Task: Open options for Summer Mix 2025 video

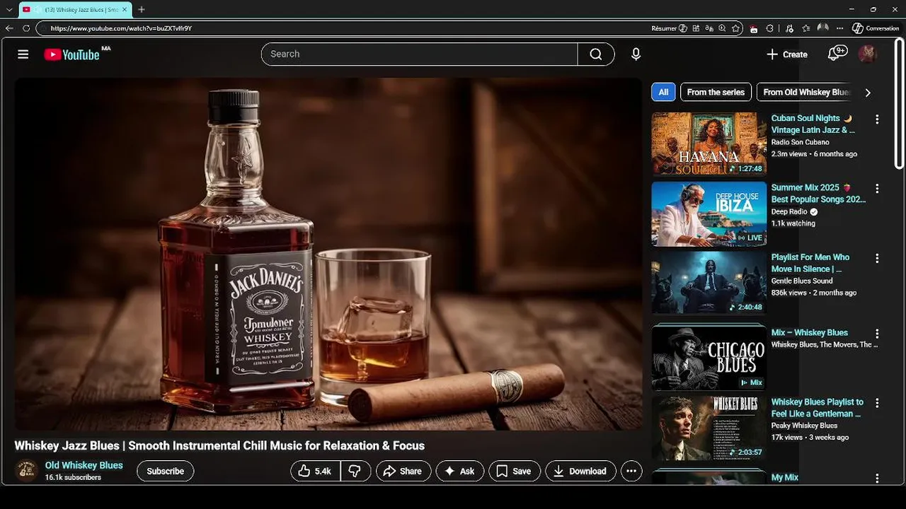Action: (x=877, y=189)
